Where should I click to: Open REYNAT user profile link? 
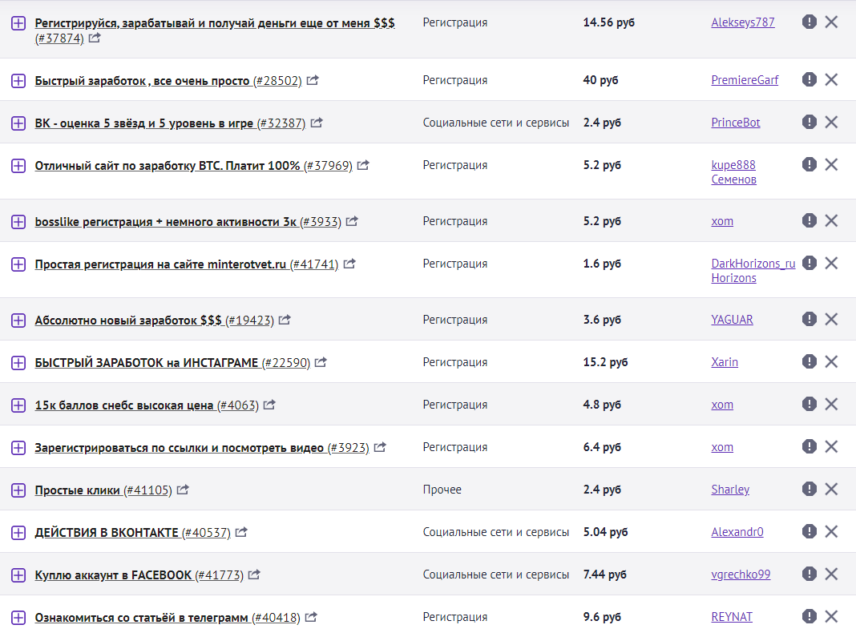(x=732, y=617)
